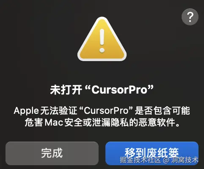Click the 未打开 heading text
204x169 pixels.
[x=66, y=90]
